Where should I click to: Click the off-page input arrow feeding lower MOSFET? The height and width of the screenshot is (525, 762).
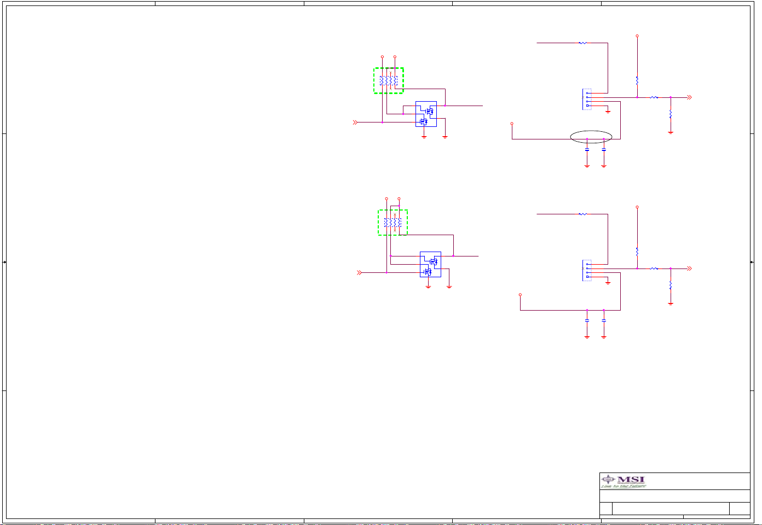coord(360,272)
